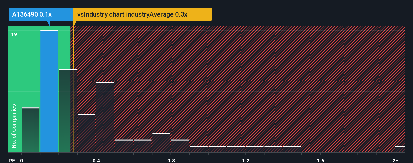Click the '1.6' x-axis tick label

pyautogui.click(x=321, y=161)
